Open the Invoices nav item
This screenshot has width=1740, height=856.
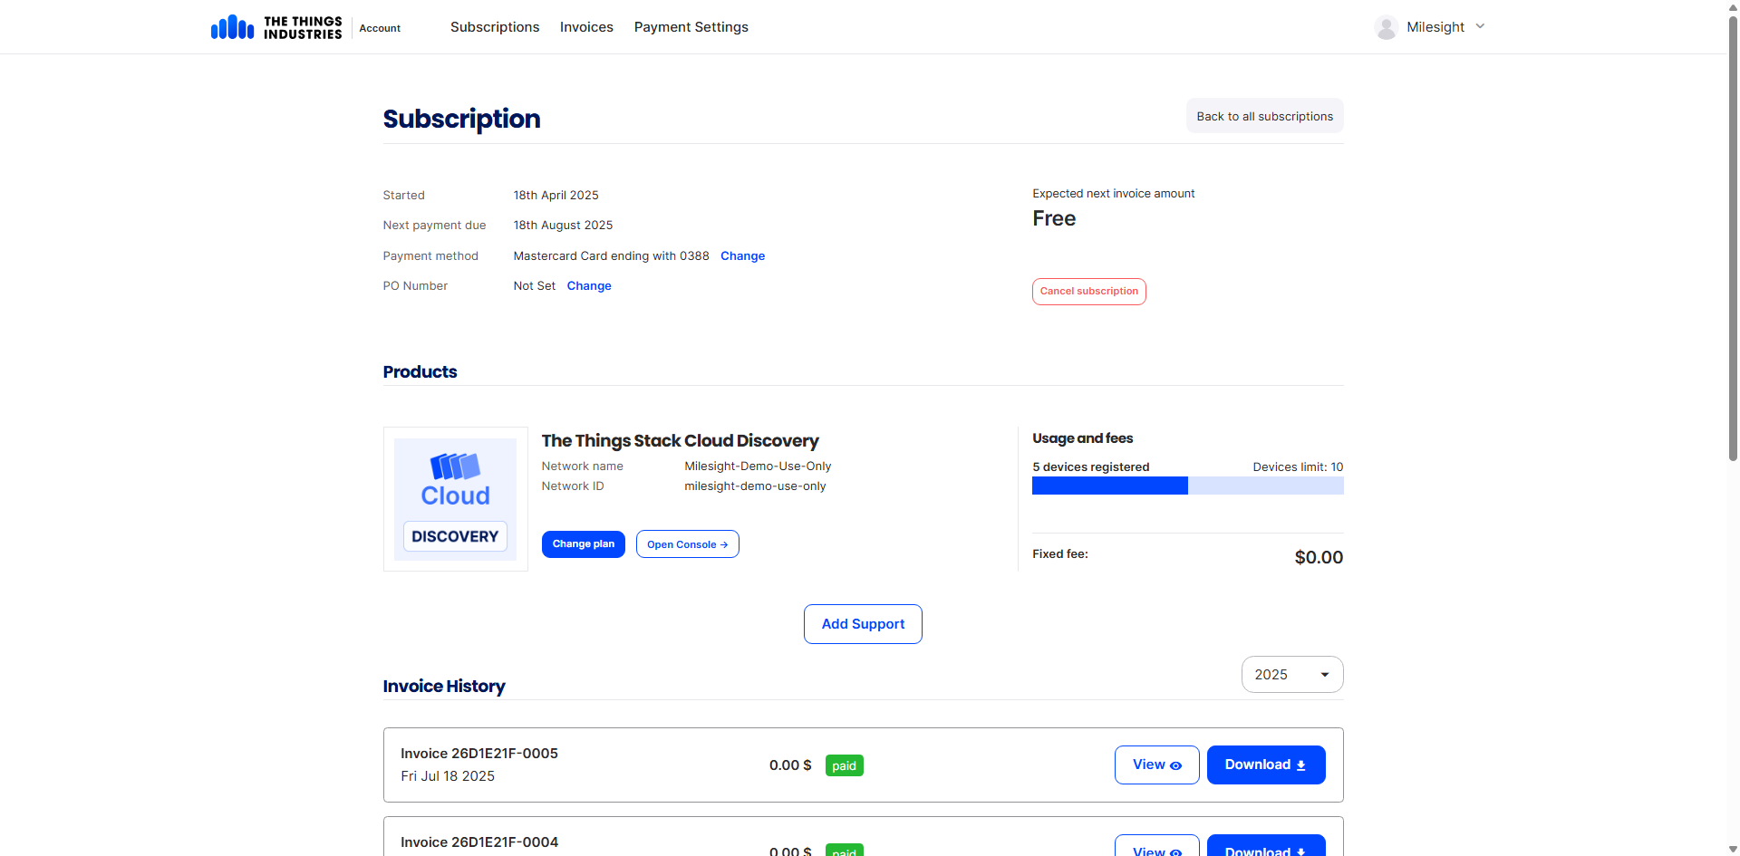tap(586, 27)
